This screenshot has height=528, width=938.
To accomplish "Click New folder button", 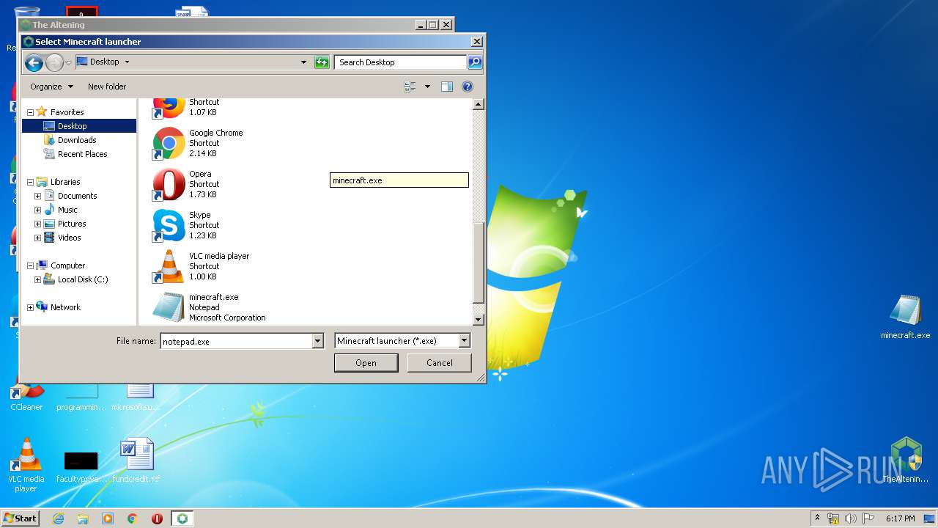I will click(x=107, y=87).
